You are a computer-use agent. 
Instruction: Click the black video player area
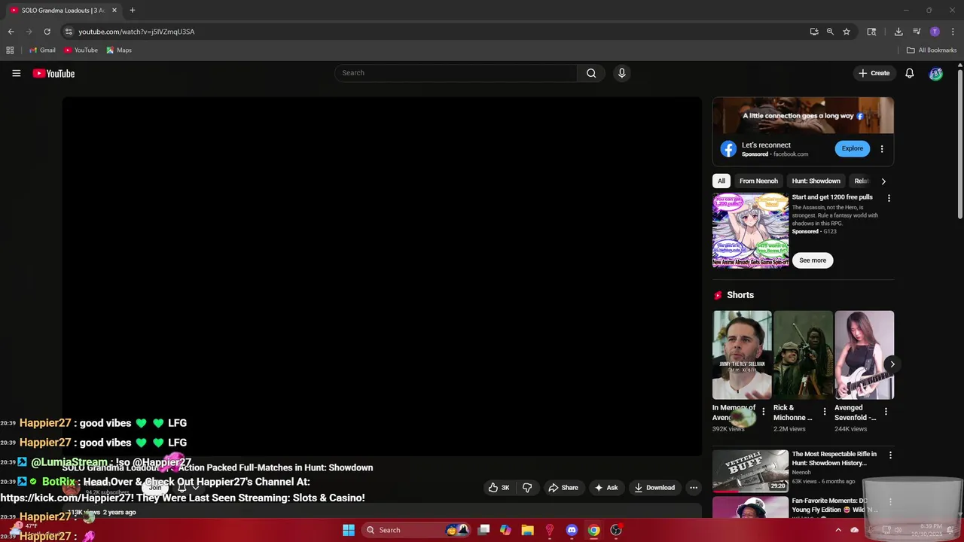pyautogui.click(x=382, y=276)
